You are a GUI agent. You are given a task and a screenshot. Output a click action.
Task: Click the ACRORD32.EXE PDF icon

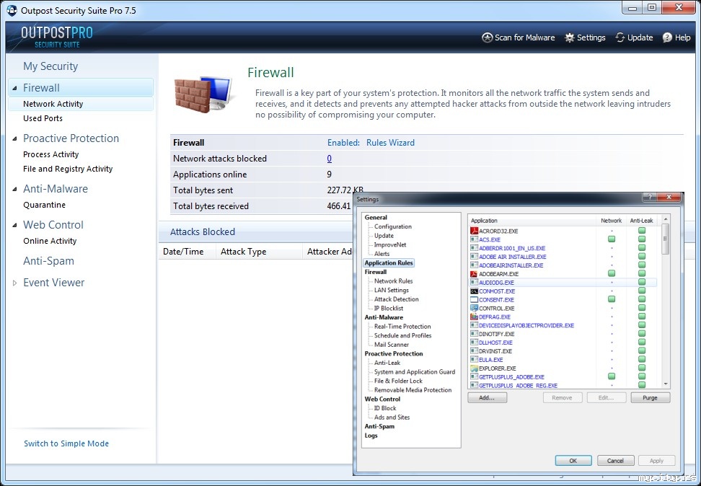point(474,231)
